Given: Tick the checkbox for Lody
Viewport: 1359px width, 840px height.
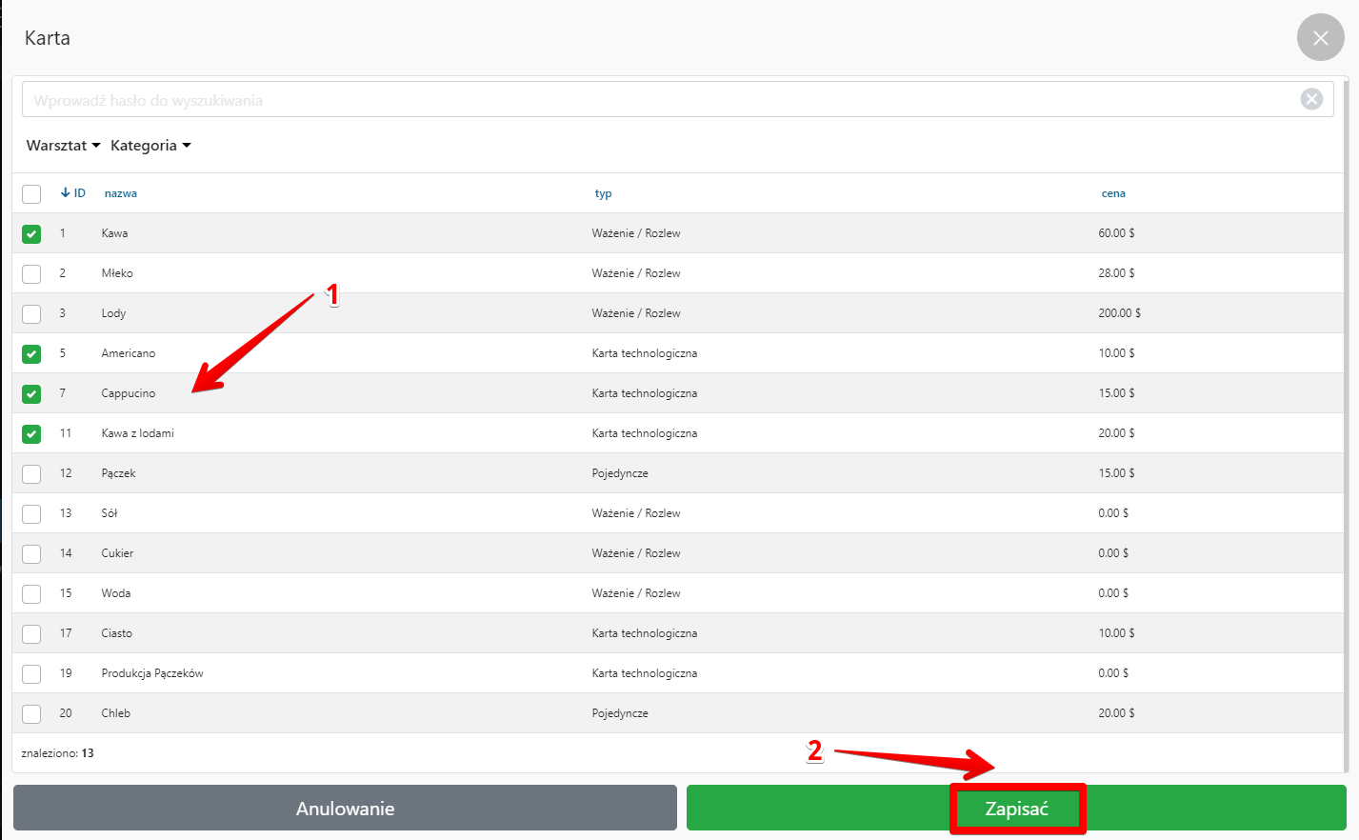Looking at the screenshot, I should (x=31, y=313).
